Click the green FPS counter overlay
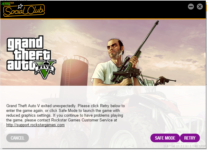207x150 pixels. pos(6,4)
